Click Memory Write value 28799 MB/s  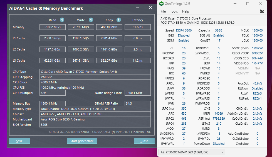(x=81, y=27)
